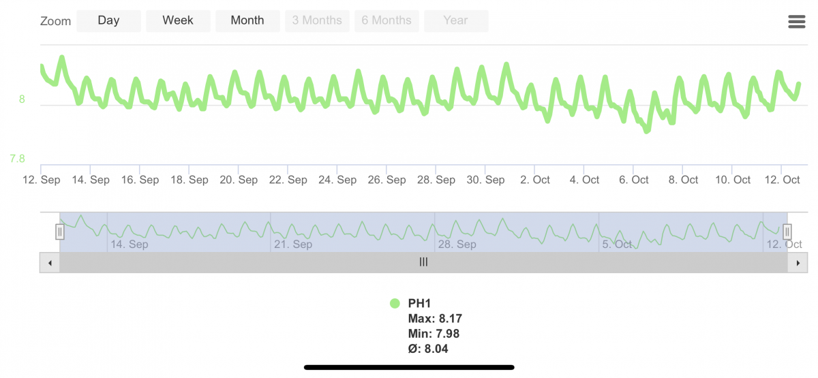Click the scrollbar center grip icon
Image resolution: width=818 pixels, height=378 pixels.
(423, 262)
